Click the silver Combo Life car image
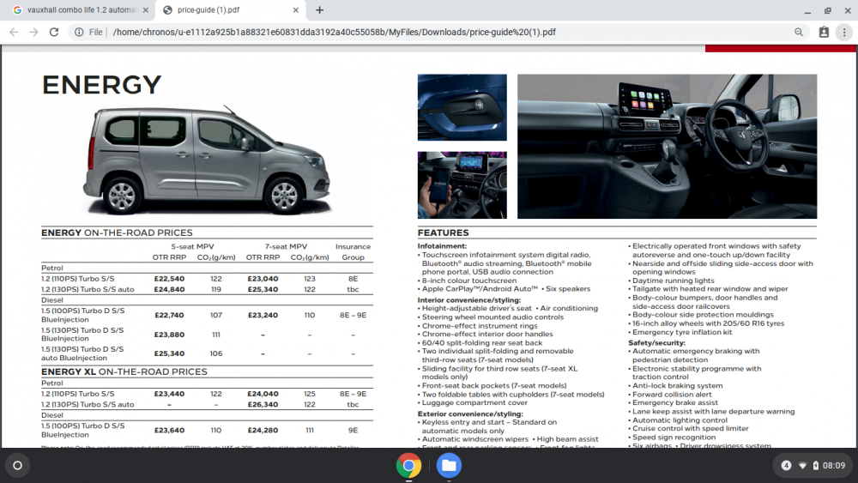Screen dimensions: 858x483 [x=207, y=160]
